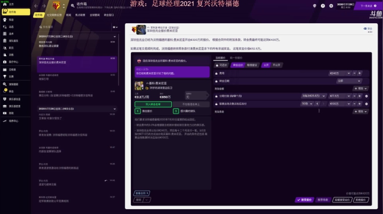The height and width of the screenshot is (214, 383).
Task: Open the inbox list view options dropdown
Action: tap(115, 27)
